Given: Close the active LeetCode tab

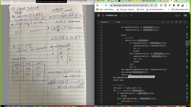Looking at the screenshot, I should tap(171, 1).
